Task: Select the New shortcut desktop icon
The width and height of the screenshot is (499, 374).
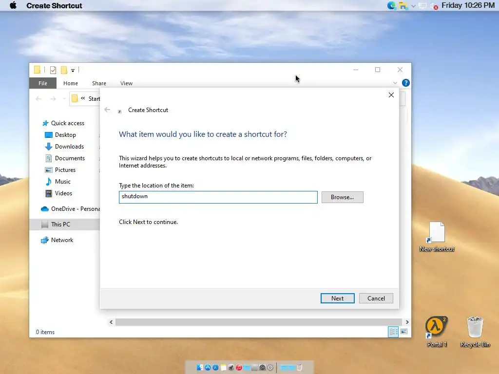Action: 437,237
